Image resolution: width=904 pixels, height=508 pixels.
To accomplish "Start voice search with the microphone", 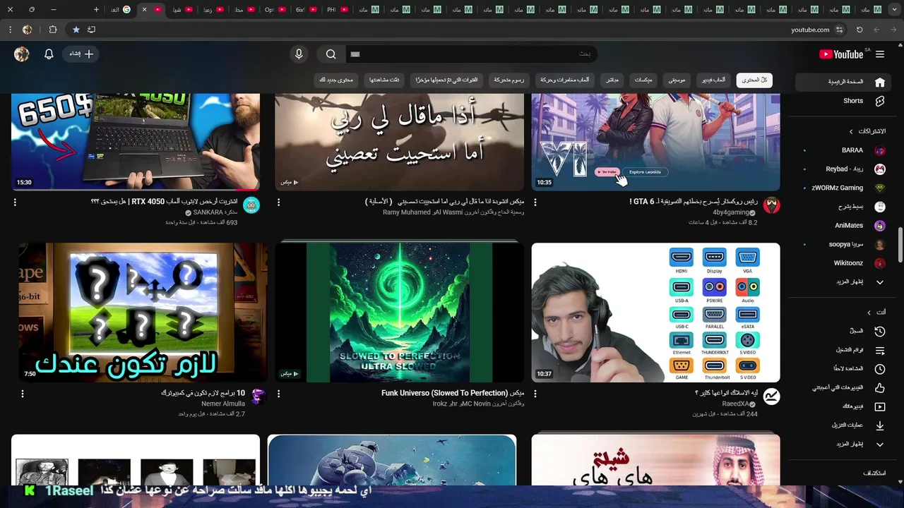I will [x=299, y=54].
